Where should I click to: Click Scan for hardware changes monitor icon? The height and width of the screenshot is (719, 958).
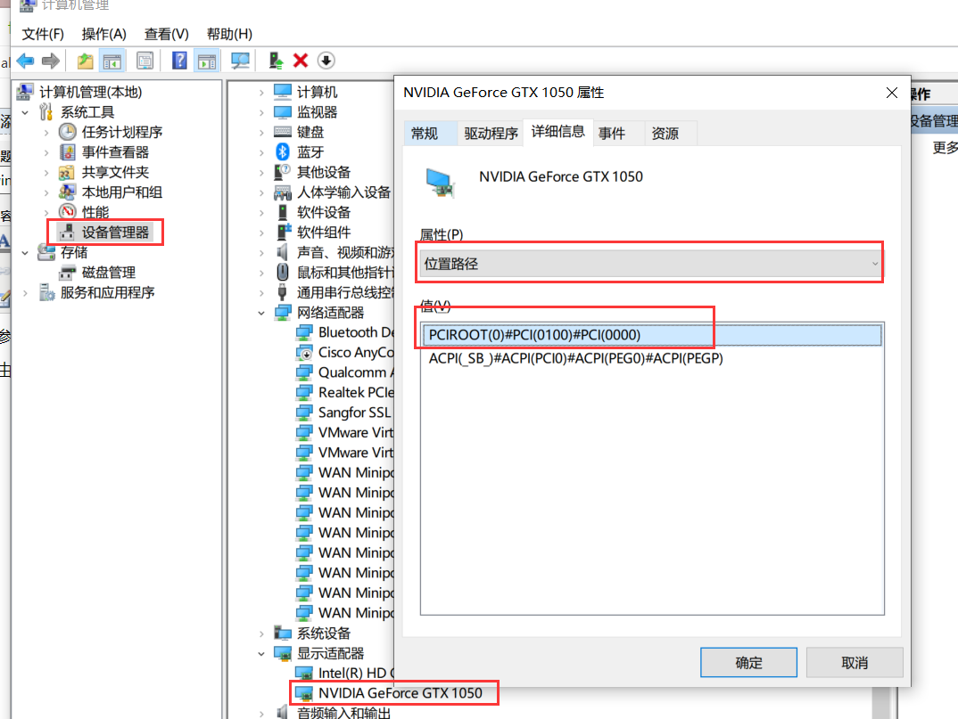[x=239, y=61]
